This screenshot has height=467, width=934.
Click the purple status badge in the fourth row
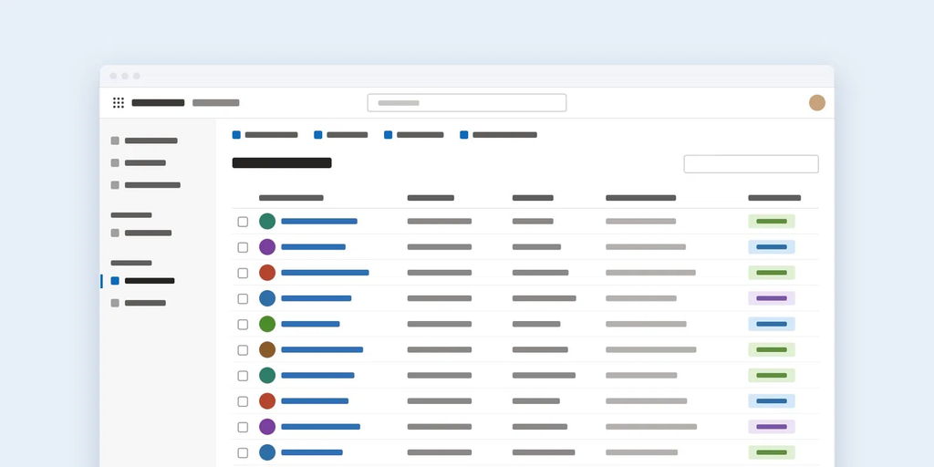coord(772,298)
